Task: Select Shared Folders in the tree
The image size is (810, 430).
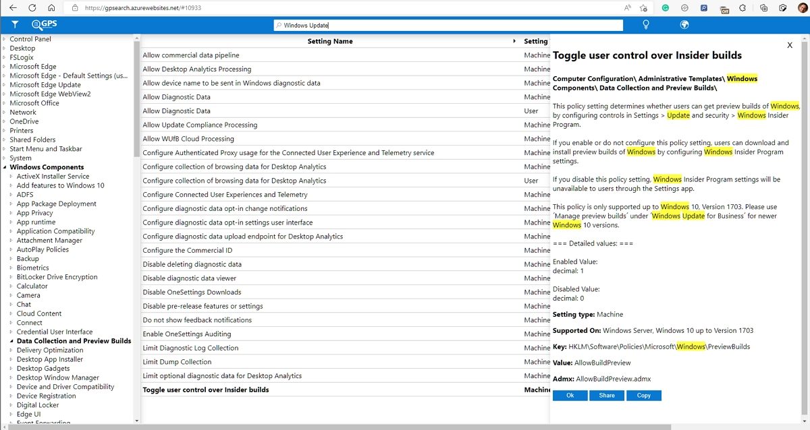Action: coord(32,140)
